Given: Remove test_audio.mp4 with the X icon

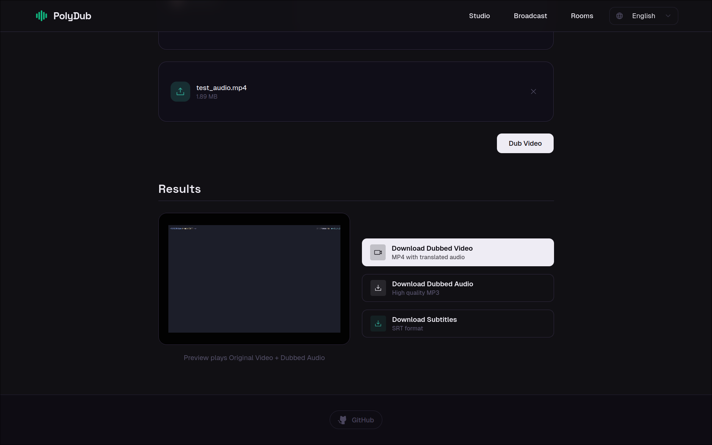Looking at the screenshot, I should (x=533, y=92).
